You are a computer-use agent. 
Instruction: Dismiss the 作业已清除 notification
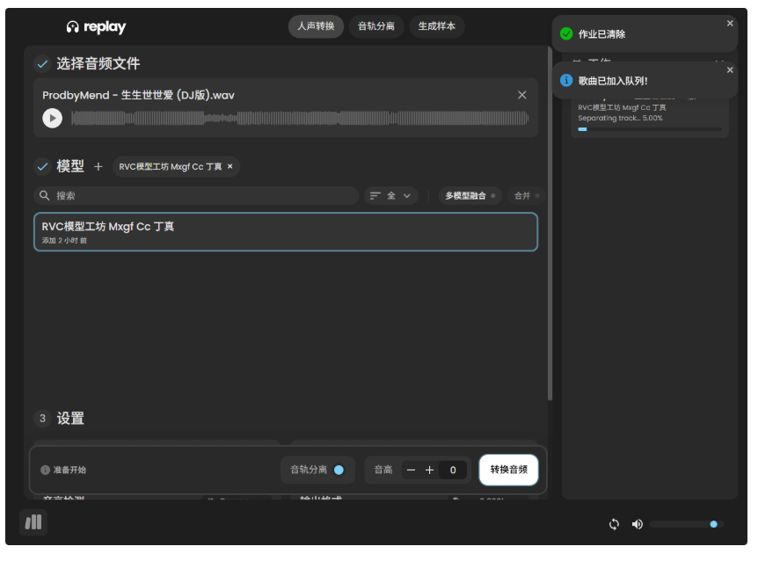coord(730,23)
